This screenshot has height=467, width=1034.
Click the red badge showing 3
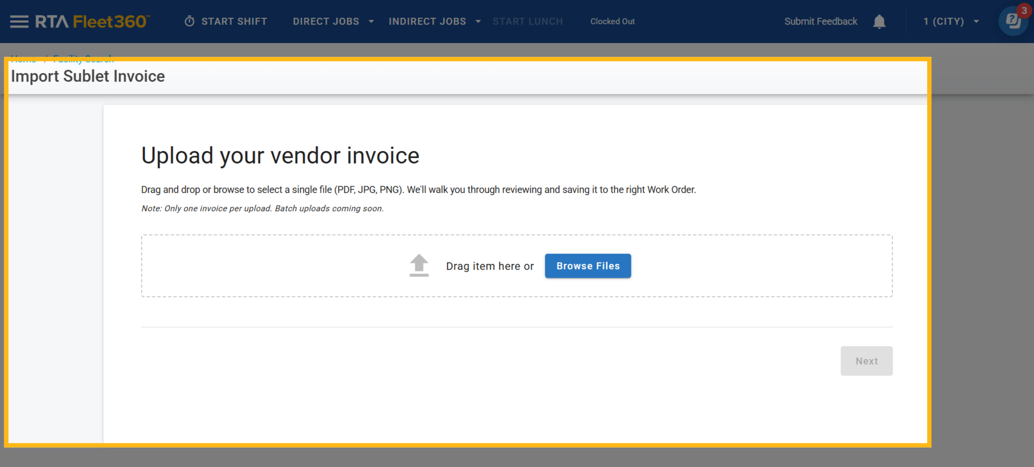coord(1024,11)
